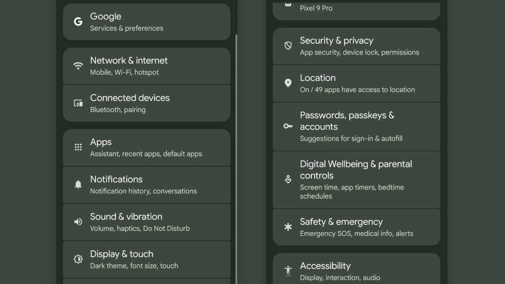
Task: Open the Apps settings entry
Action: tap(146, 148)
